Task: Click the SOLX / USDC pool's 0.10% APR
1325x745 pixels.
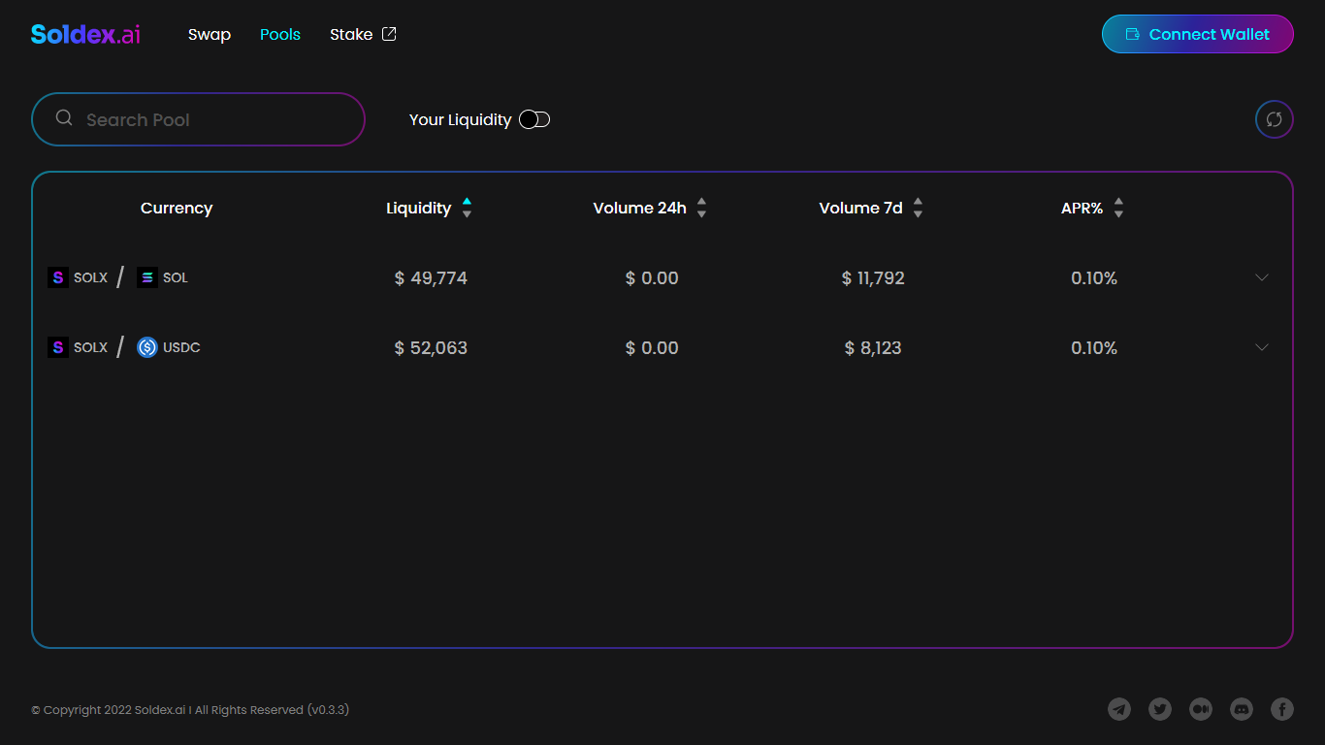Action: (1094, 348)
